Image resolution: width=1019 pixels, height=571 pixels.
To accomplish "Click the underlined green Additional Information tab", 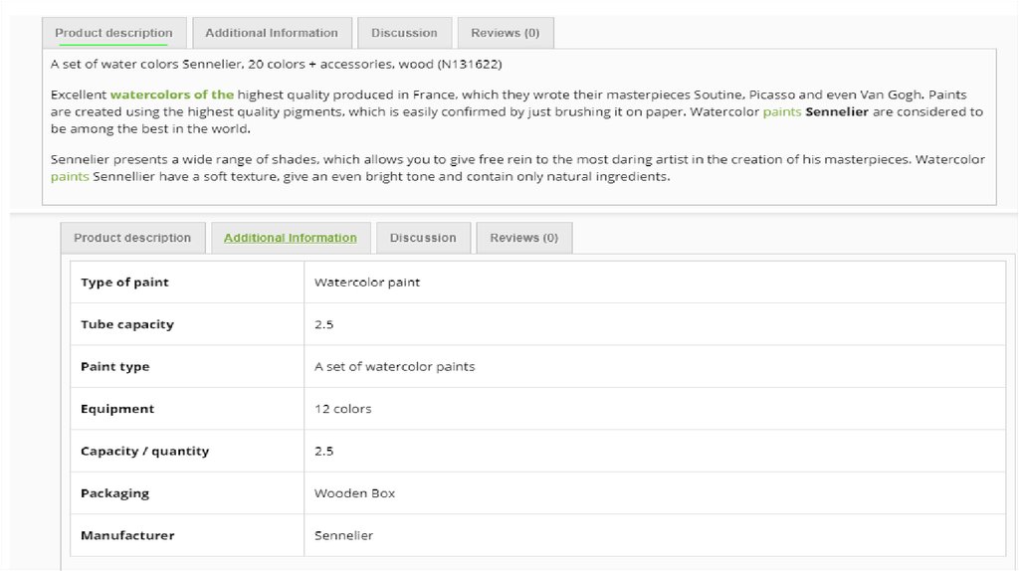I will pyautogui.click(x=290, y=238).
